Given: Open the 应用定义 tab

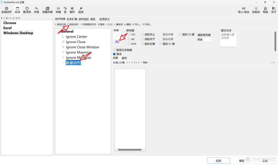Looking at the screenshot, I should pyautogui.click(x=105, y=19).
